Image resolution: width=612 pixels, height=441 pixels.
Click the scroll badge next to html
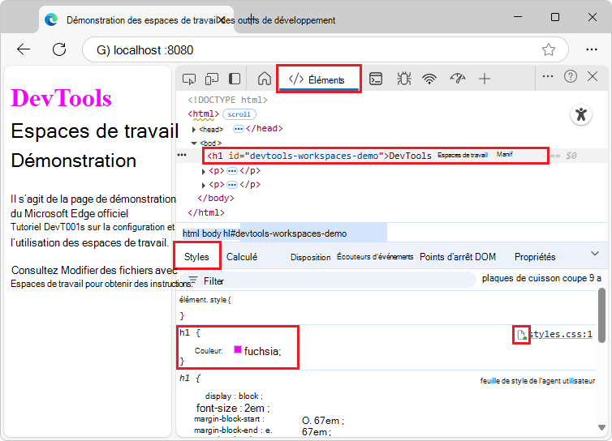click(x=239, y=114)
